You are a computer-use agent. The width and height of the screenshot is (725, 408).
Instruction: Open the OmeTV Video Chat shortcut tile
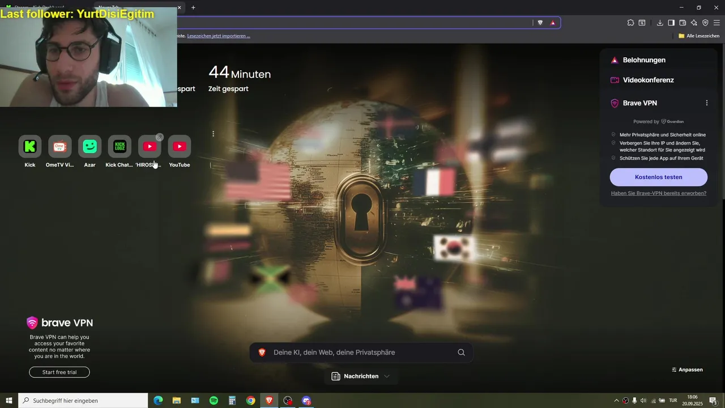tap(60, 151)
